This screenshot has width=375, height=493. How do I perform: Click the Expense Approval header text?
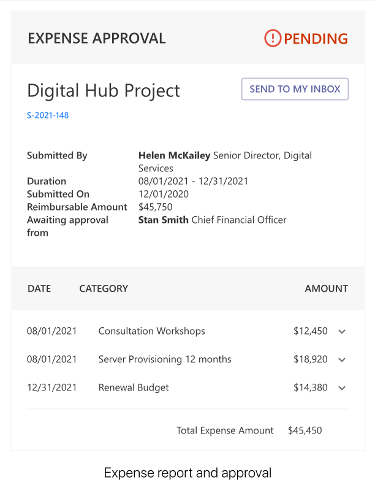coord(97,38)
